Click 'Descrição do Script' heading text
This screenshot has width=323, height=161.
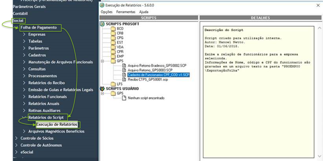(224, 30)
